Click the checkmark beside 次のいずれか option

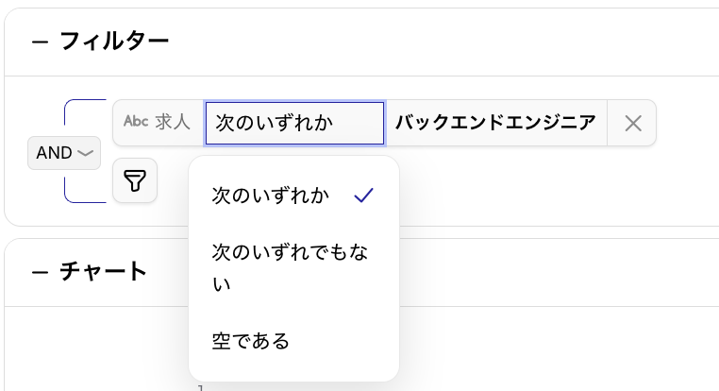click(363, 195)
